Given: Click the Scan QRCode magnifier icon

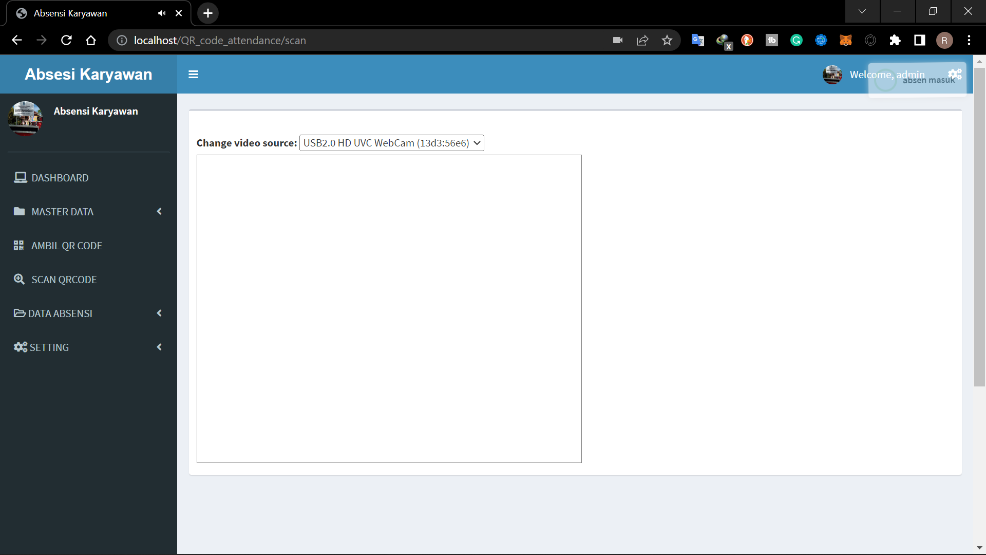Looking at the screenshot, I should pos(19,279).
